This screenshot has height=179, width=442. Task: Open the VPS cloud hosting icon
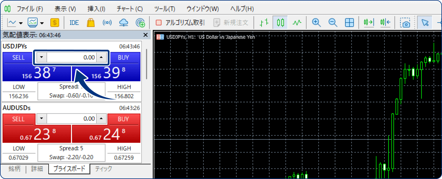pos(123,22)
